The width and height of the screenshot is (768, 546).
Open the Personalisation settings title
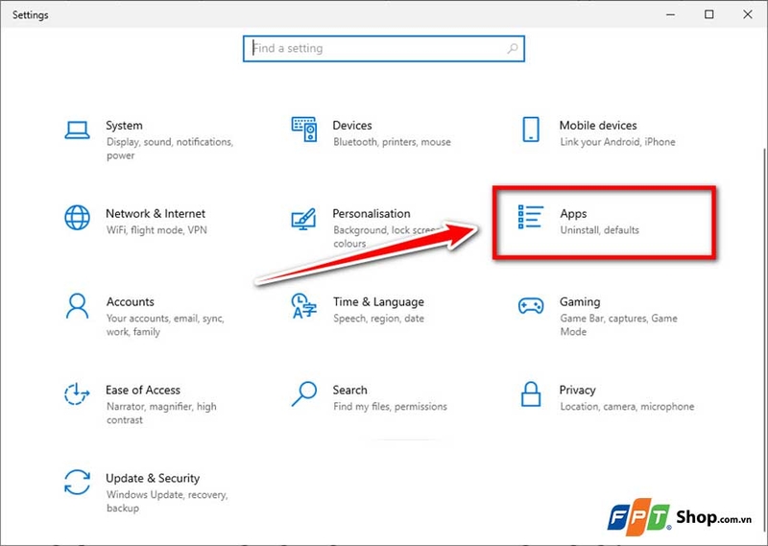(372, 213)
